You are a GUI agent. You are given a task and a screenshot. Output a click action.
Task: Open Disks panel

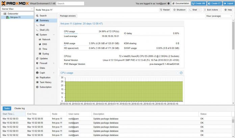point(46,68)
